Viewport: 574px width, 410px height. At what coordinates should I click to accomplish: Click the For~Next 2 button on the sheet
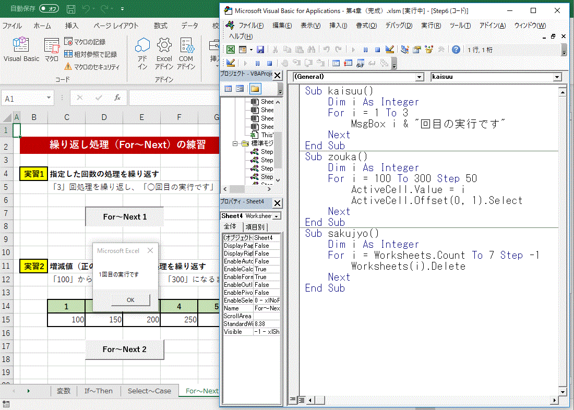click(125, 349)
